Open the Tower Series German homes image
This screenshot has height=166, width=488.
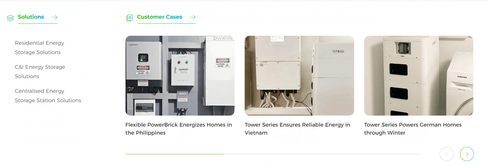tap(419, 76)
